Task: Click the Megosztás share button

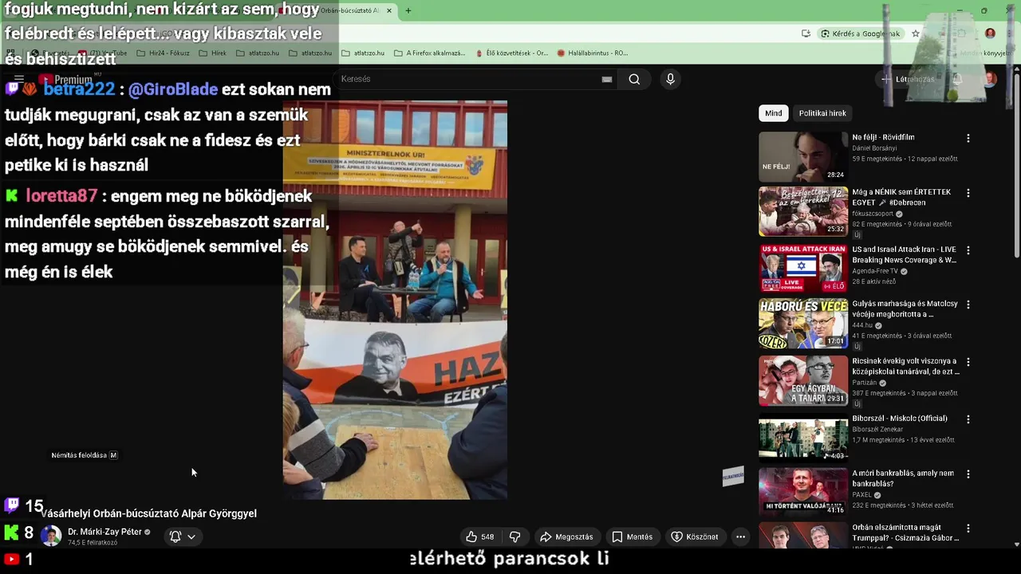Action: point(566,537)
